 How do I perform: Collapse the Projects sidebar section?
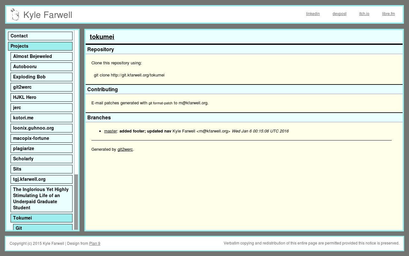tap(40, 46)
